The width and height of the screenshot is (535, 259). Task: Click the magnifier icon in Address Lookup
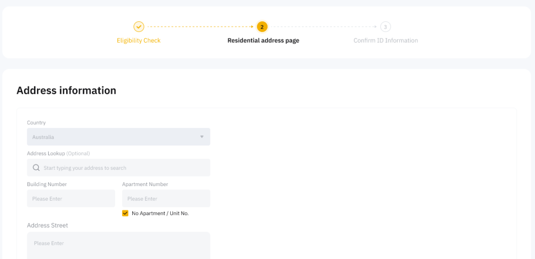[x=36, y=168]
